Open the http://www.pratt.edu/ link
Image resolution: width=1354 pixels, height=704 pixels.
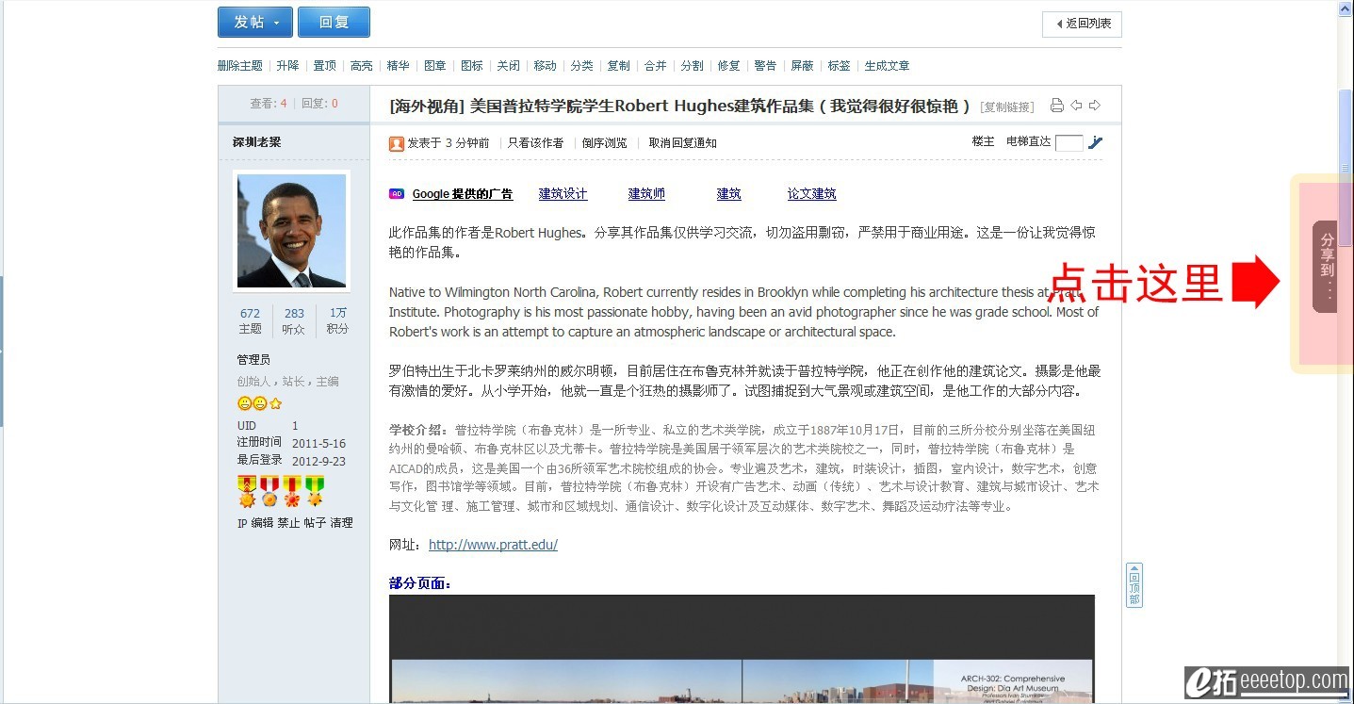(x=494, y=545)
